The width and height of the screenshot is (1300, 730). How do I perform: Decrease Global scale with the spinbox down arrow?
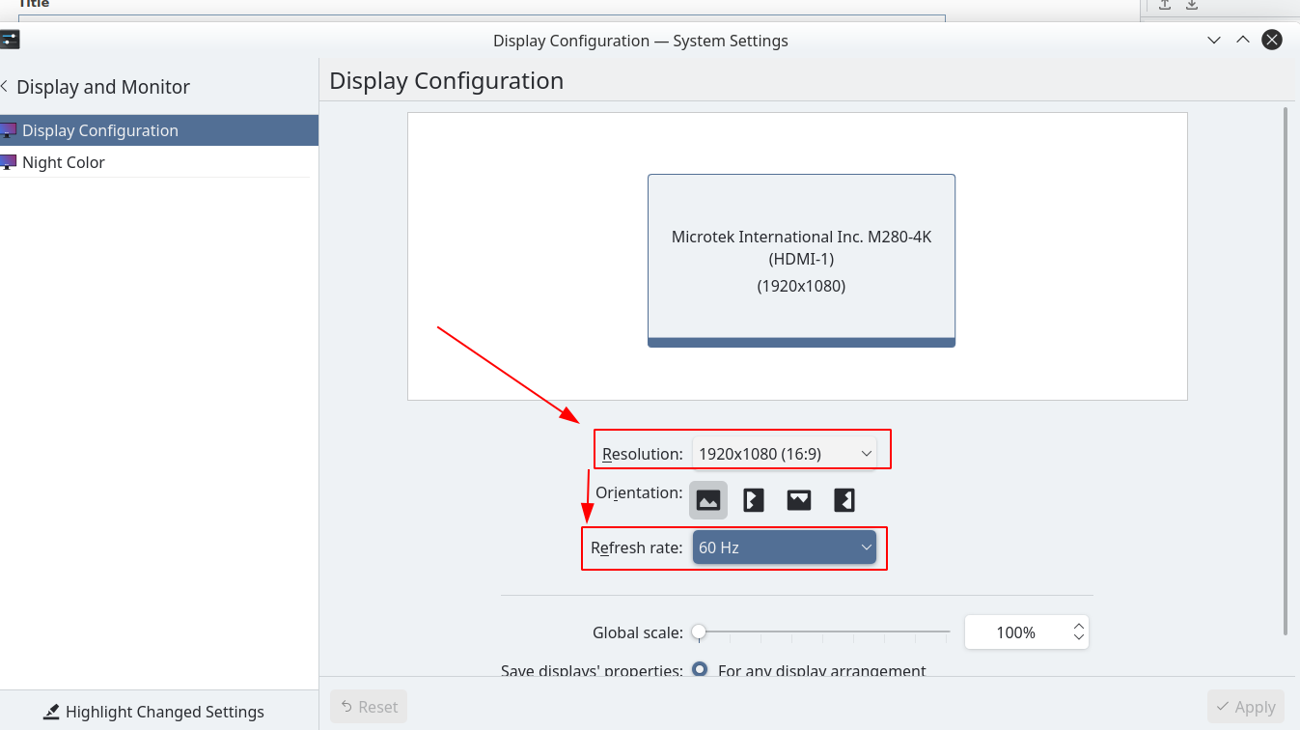pyautogui.click(x=1079, y=638)
